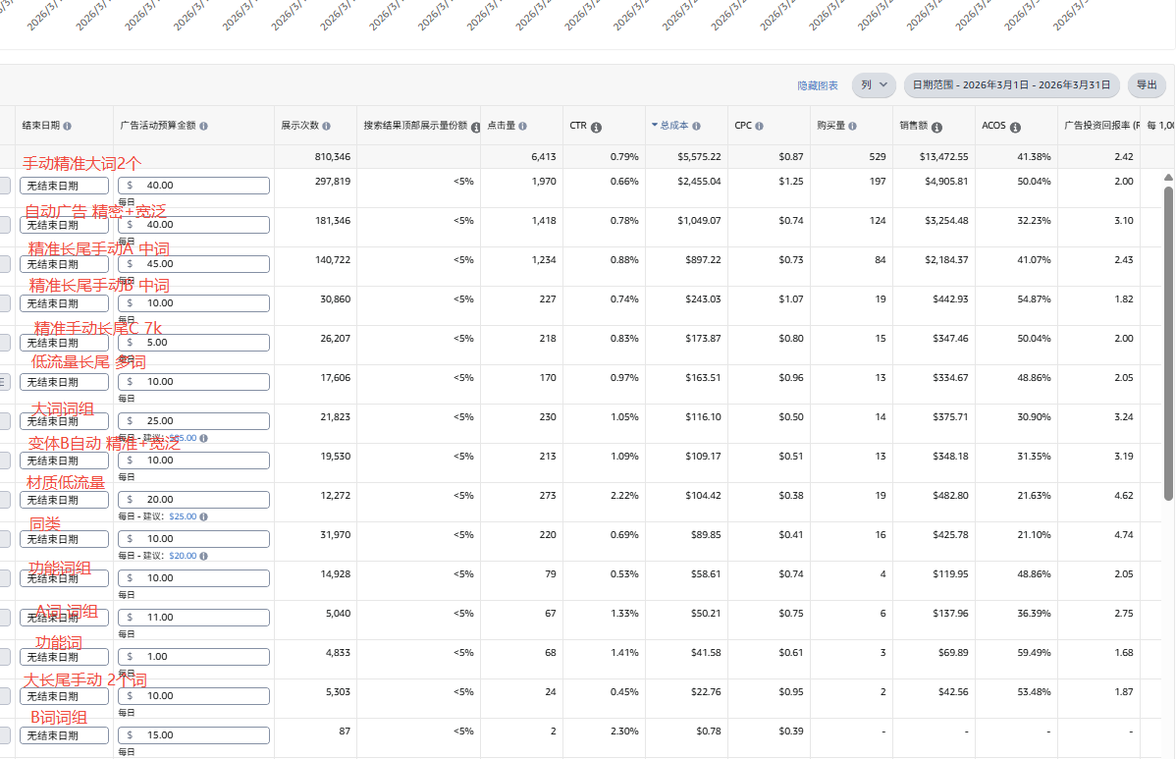Open the info icon for 展示次数
The width and height of the screenshot is (1176, 759).
(x=327, y=126)
